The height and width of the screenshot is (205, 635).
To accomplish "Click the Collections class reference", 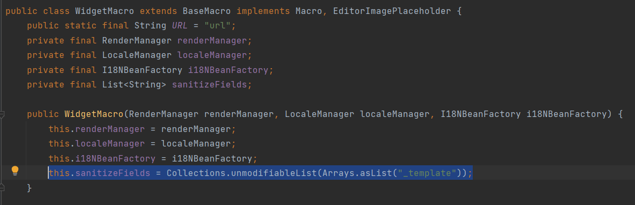I will [196, 173].
